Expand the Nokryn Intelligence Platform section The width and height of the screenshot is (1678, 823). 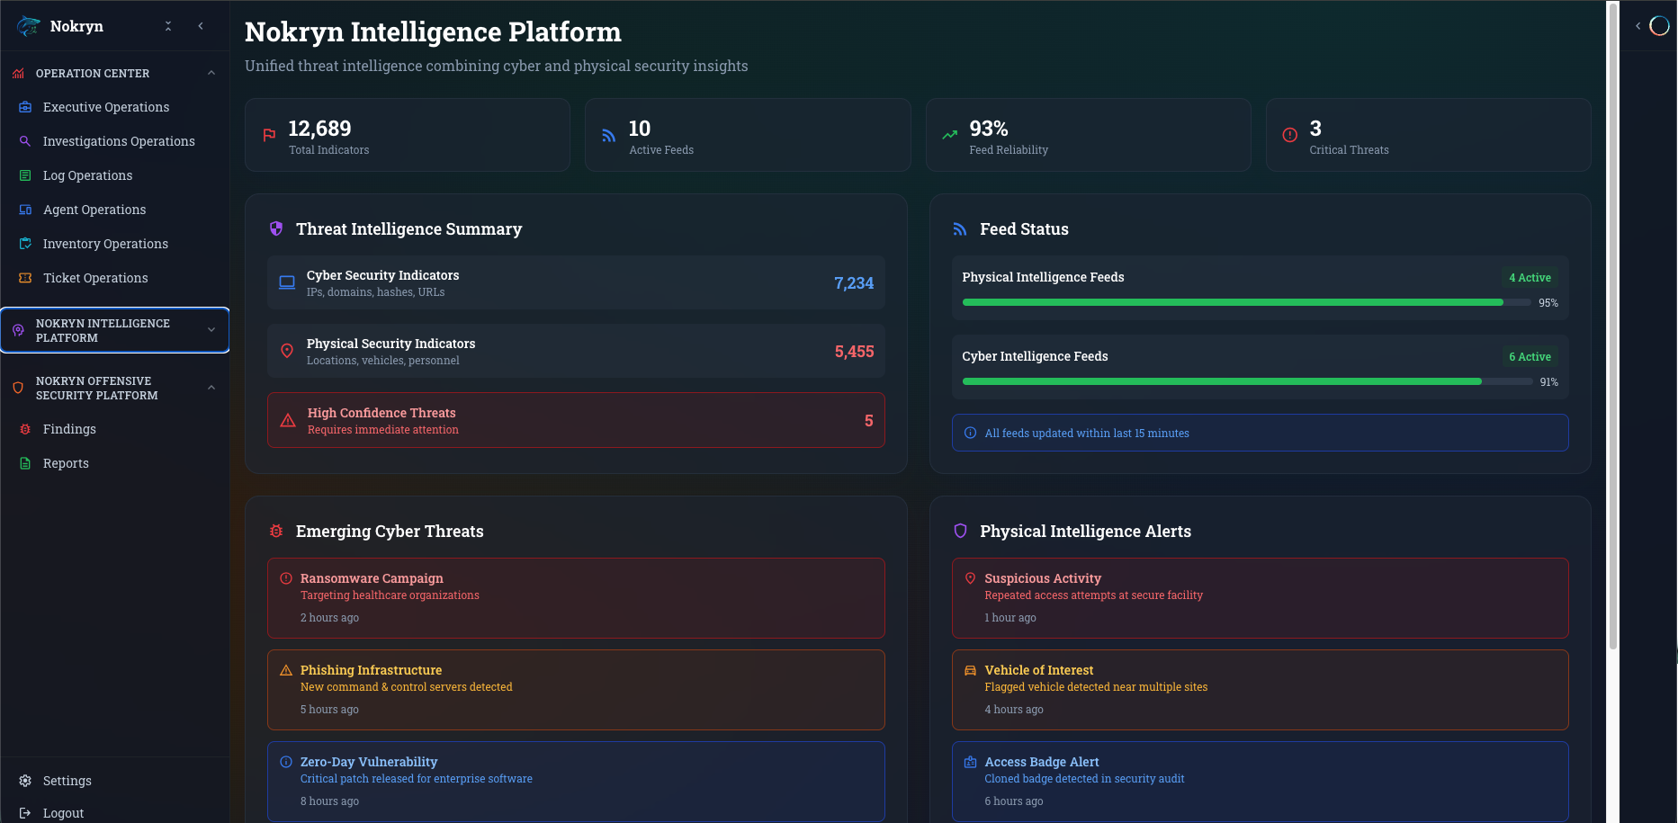(x=211, y=330)
